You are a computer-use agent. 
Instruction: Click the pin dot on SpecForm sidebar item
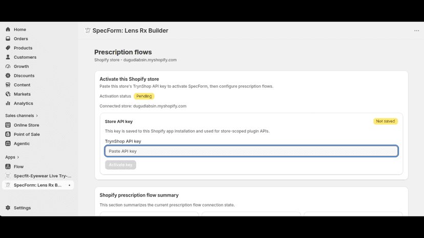point(70,185)
